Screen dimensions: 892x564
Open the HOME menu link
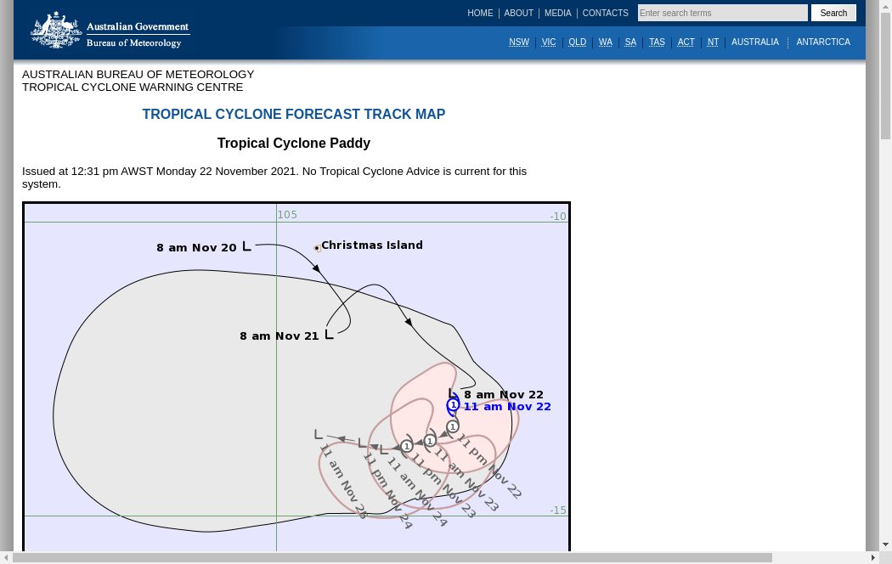480,14
